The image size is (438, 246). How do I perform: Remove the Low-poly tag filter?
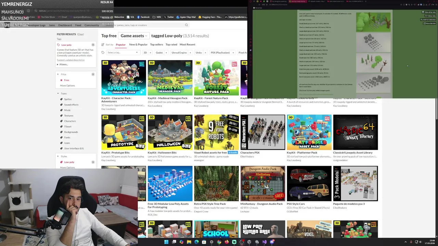93,45
